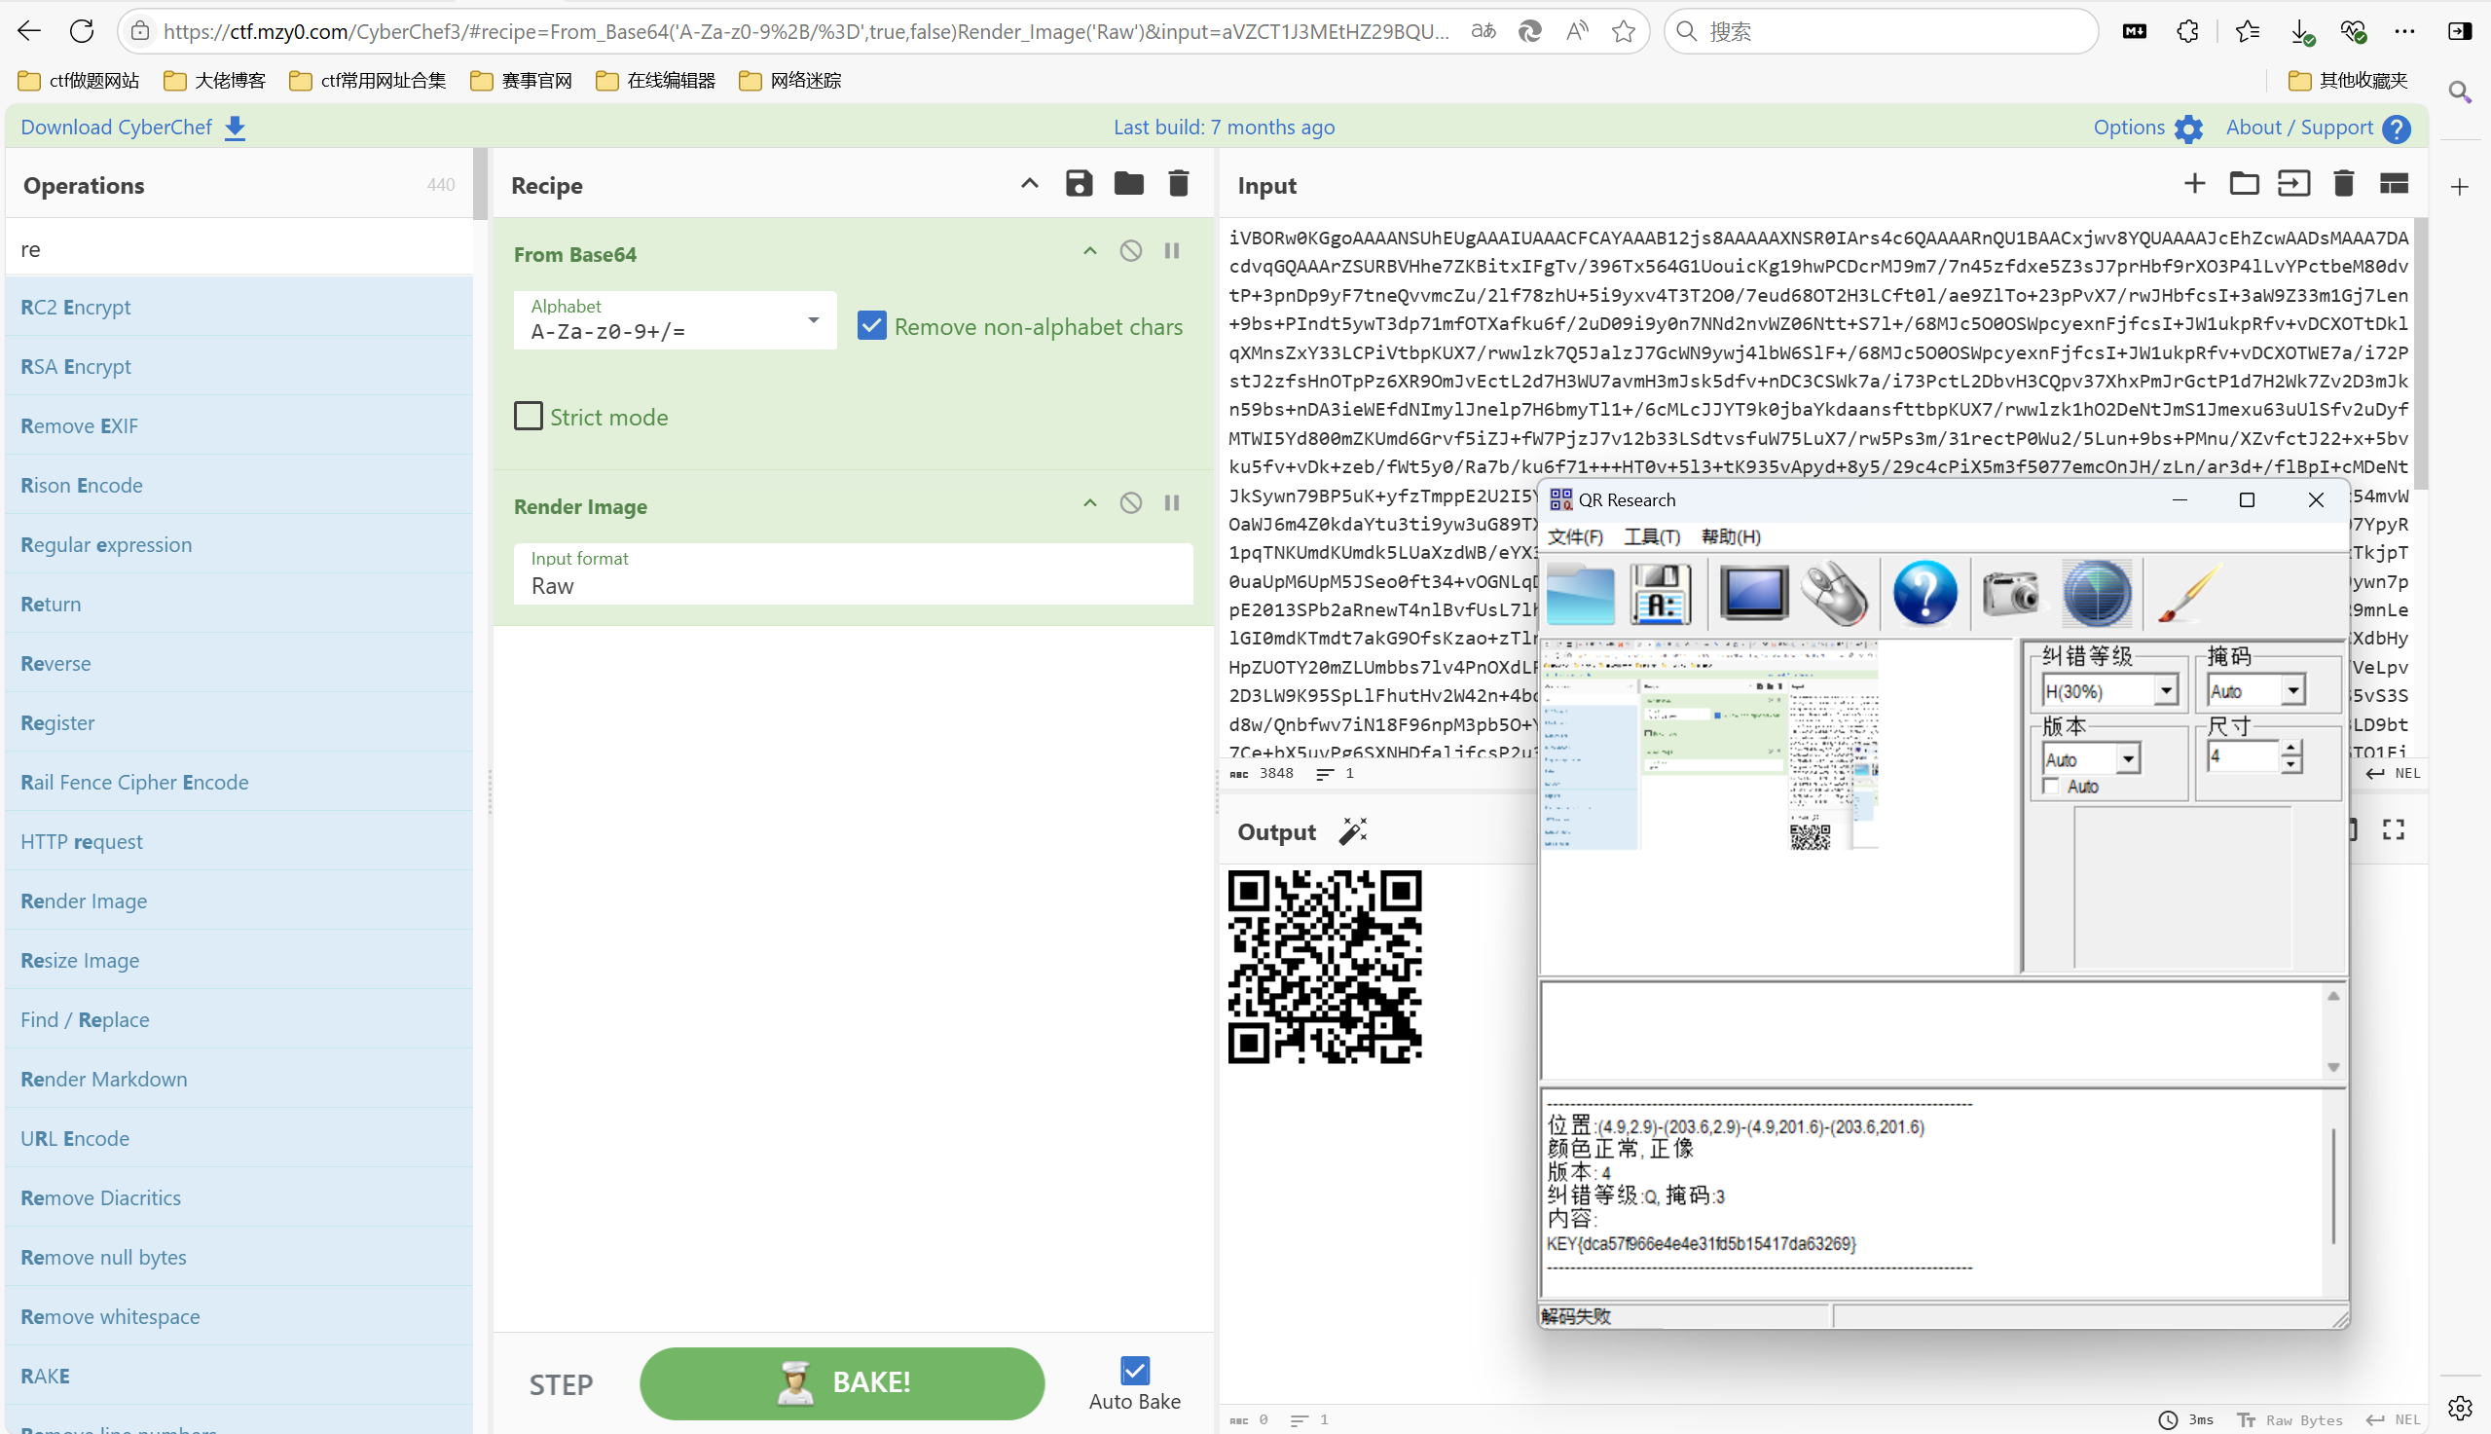The width and height of the screenshot is (2491, 1434).
Task: Click the Output magic wand icon
Action: click(1354, 831)
